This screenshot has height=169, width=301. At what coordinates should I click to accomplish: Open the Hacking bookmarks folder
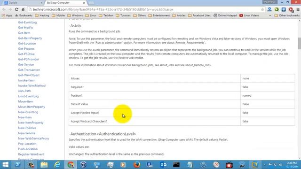click(42, 15)
